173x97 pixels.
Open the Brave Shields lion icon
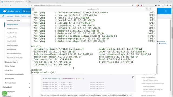click(x=138, y=6)
